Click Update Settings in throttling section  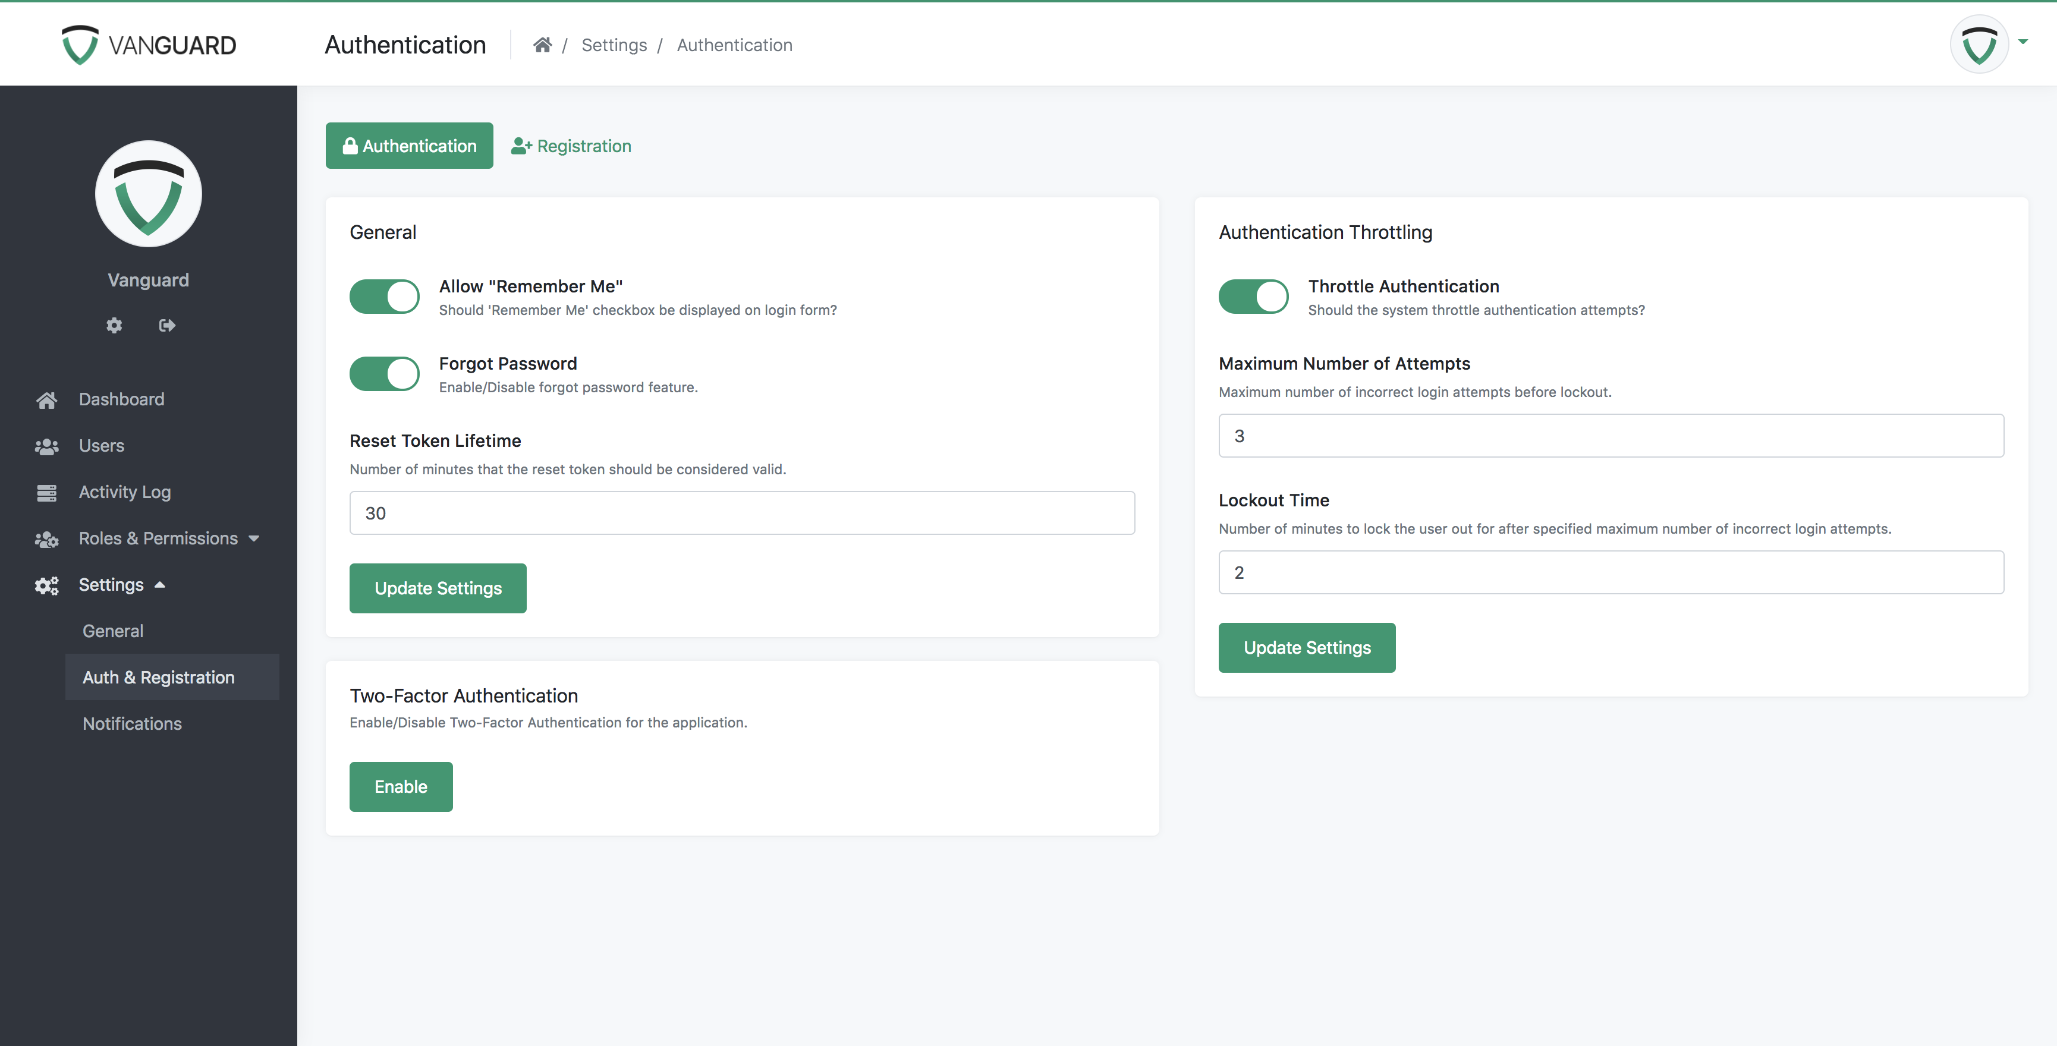click(x=1307, y=647)
